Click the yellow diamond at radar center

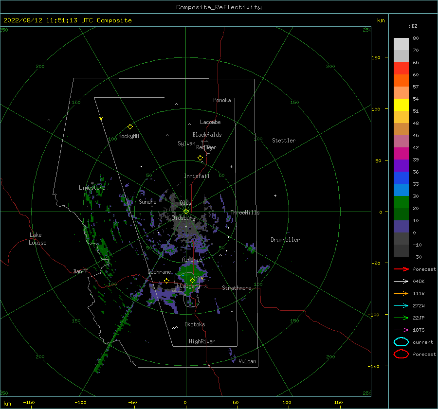tap(186, 212)
